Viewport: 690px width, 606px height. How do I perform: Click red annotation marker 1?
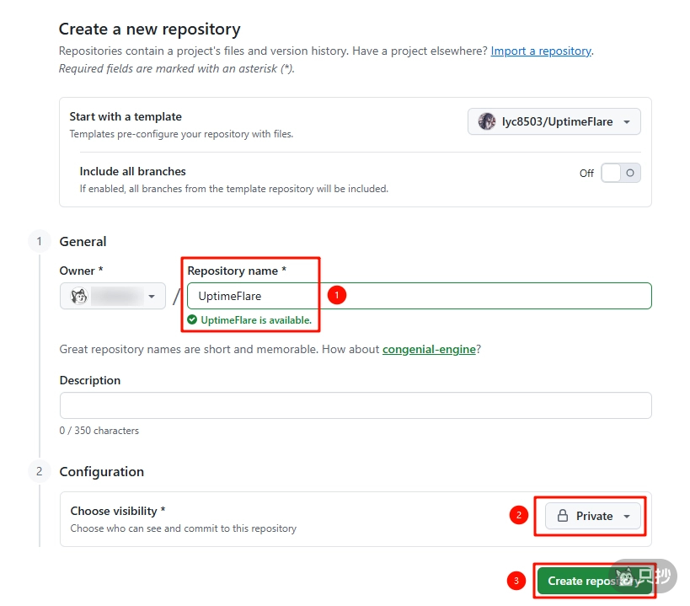coord(337,296)
